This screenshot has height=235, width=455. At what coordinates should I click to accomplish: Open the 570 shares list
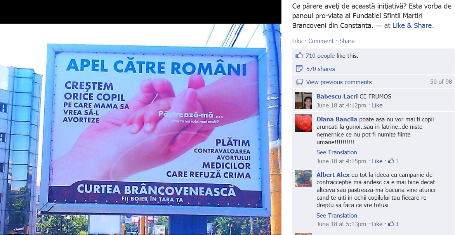pyautogui.click(x=321, y=69)
